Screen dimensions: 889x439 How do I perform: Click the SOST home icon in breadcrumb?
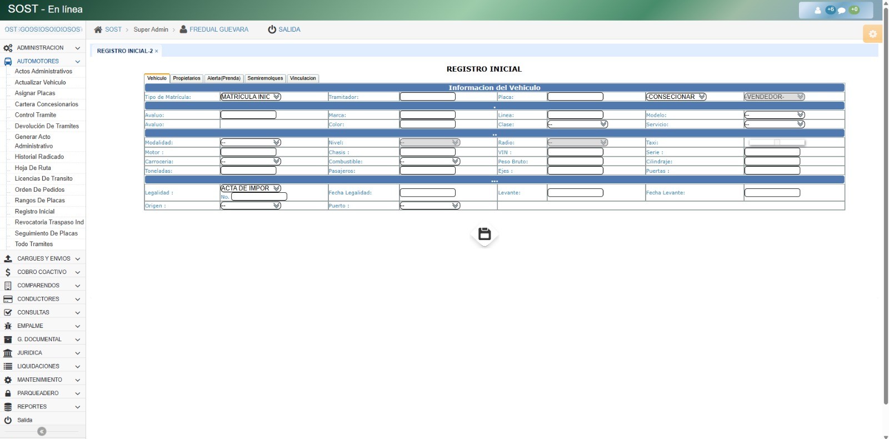(98, 29)
